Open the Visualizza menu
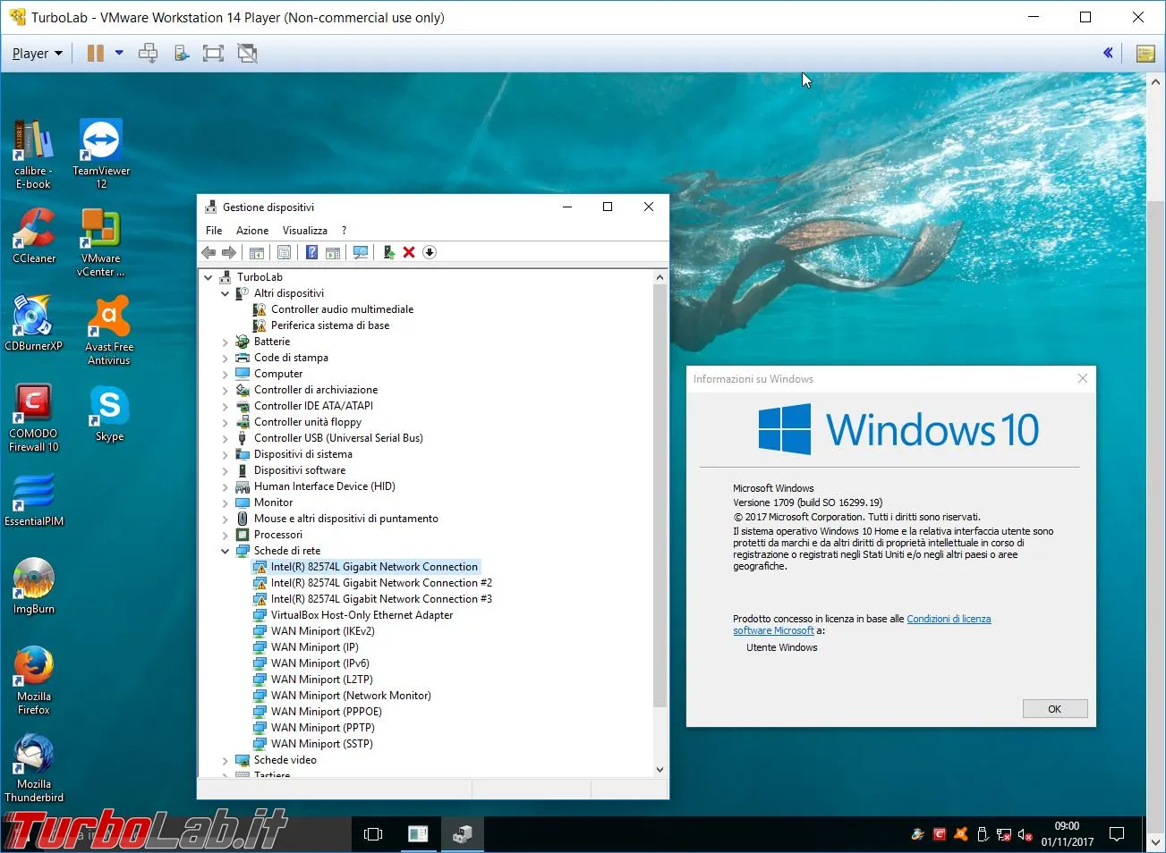Screen dimensions: 1166x853 coord(305,231)
